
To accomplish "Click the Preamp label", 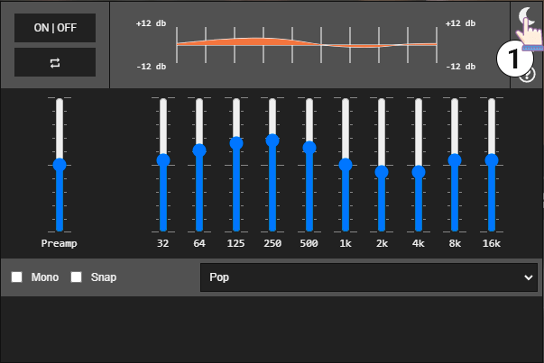I will coord(60,243).
